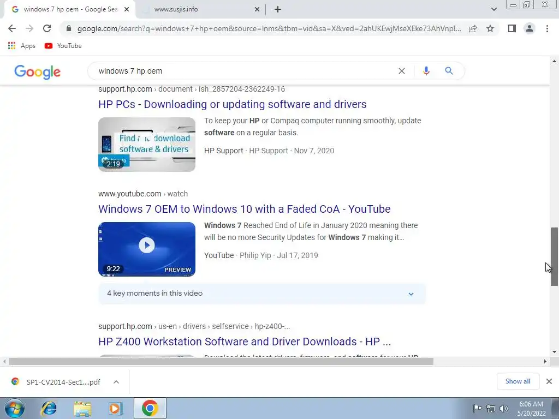559x419 pixels.
Task: Click the Chrome taskbar button
Action: (150, 408)
